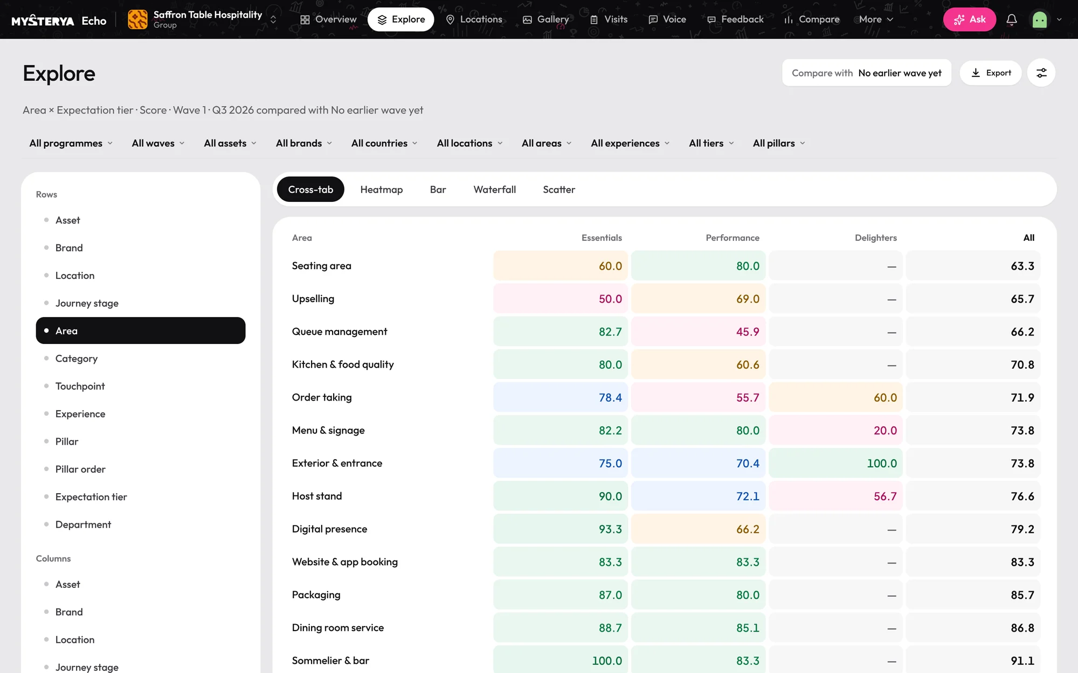Image resolution: width=1078 pixels, height=673 pixels.
Task: Open the Compare with wave selector
Action: (867, 73)
